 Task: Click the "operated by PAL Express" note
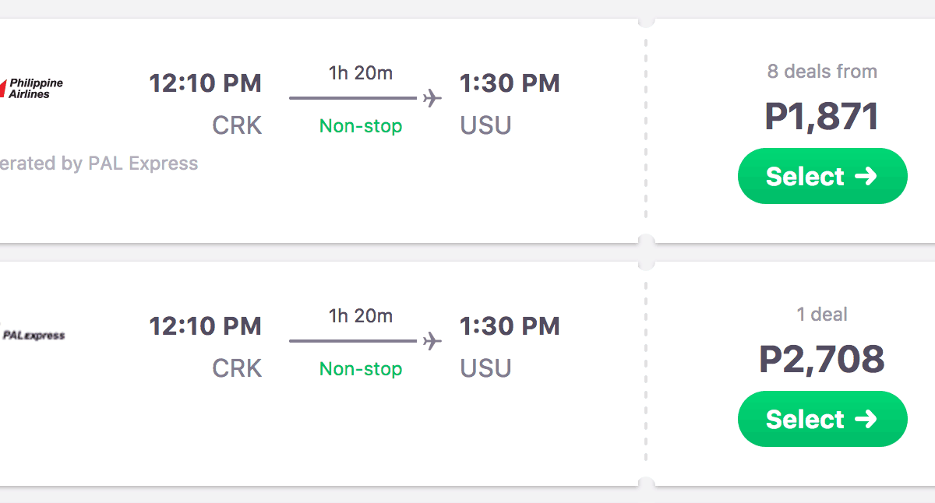coord(98,164)
